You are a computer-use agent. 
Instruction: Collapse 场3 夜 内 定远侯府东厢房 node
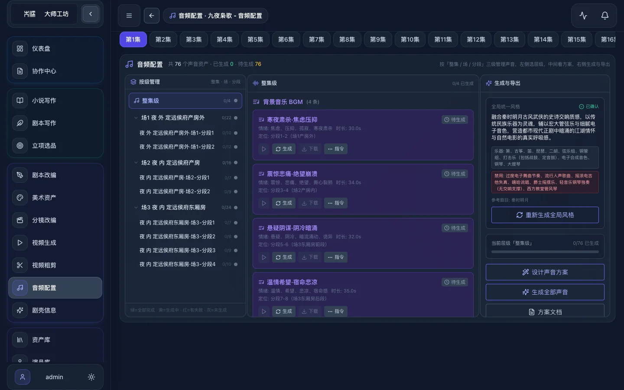[136, 208]
